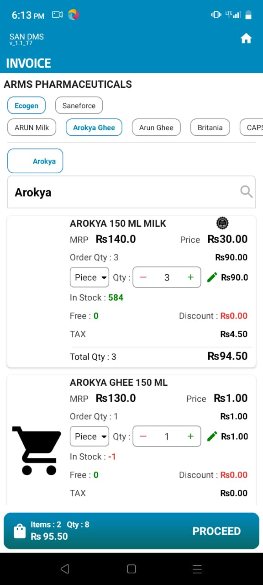263x585 pixels.
Task: Open Piece unit dropdown for Arokya Ghee
Action: (x=89, y=436)
